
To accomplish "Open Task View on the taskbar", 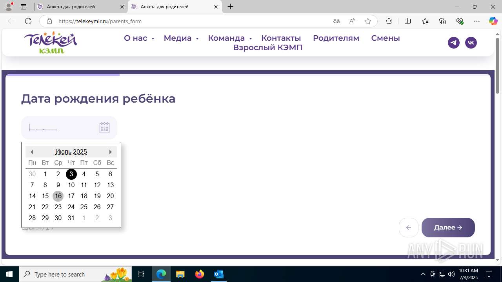I will pyautogui.click(x=141, y=274).
